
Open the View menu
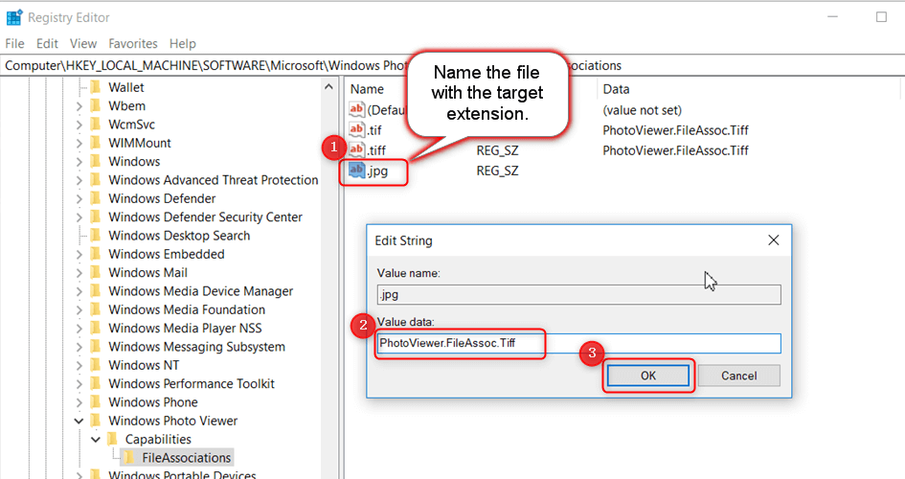pyautogui.click(x=83, y=43)
